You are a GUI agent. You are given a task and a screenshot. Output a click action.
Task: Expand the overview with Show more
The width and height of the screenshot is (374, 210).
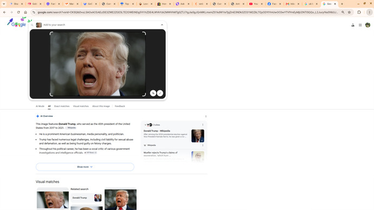click(85, 167)
